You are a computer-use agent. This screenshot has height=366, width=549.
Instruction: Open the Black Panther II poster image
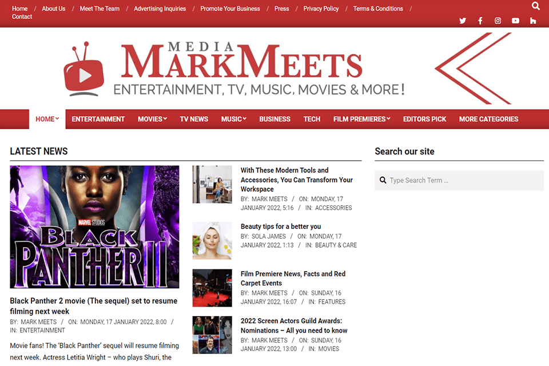(x=94, y=227)
